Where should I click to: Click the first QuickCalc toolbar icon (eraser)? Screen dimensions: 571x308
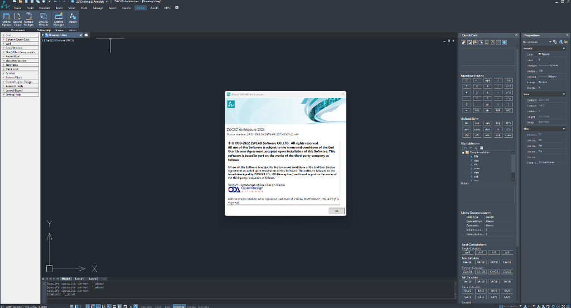(x=463, y=42)
